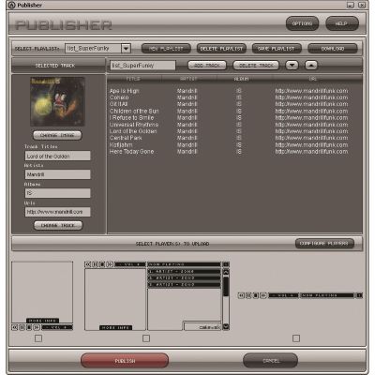Check the box under the right bar player
This screenshot has height=375, width=375.
296,338
